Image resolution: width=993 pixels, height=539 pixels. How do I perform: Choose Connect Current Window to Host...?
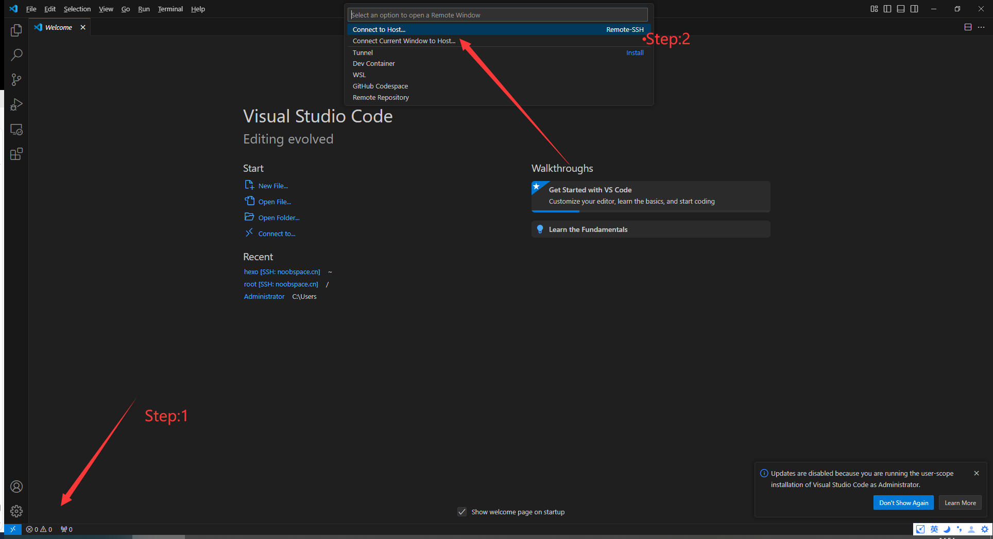tap(498, 41)
